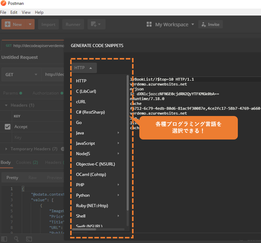This screenshot has width=261, height=243.
Task: Expand the Java submenu arrow
Action: point(118,133)
